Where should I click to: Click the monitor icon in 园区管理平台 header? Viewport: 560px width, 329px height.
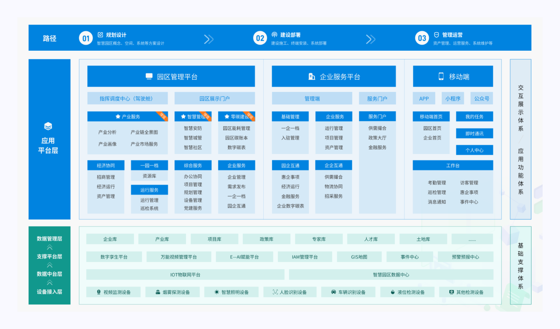click(149, 76)
